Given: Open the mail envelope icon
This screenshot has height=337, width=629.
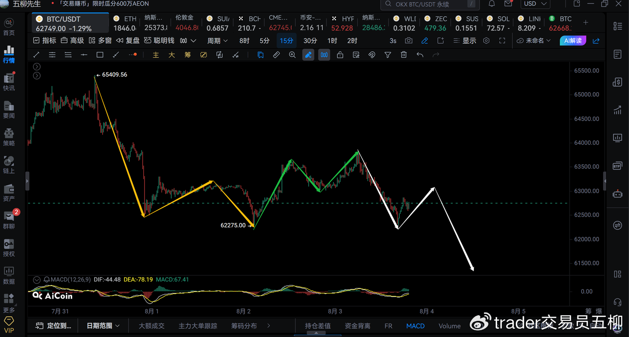Looking at the screenshot, I should click(x=508, y=4).
